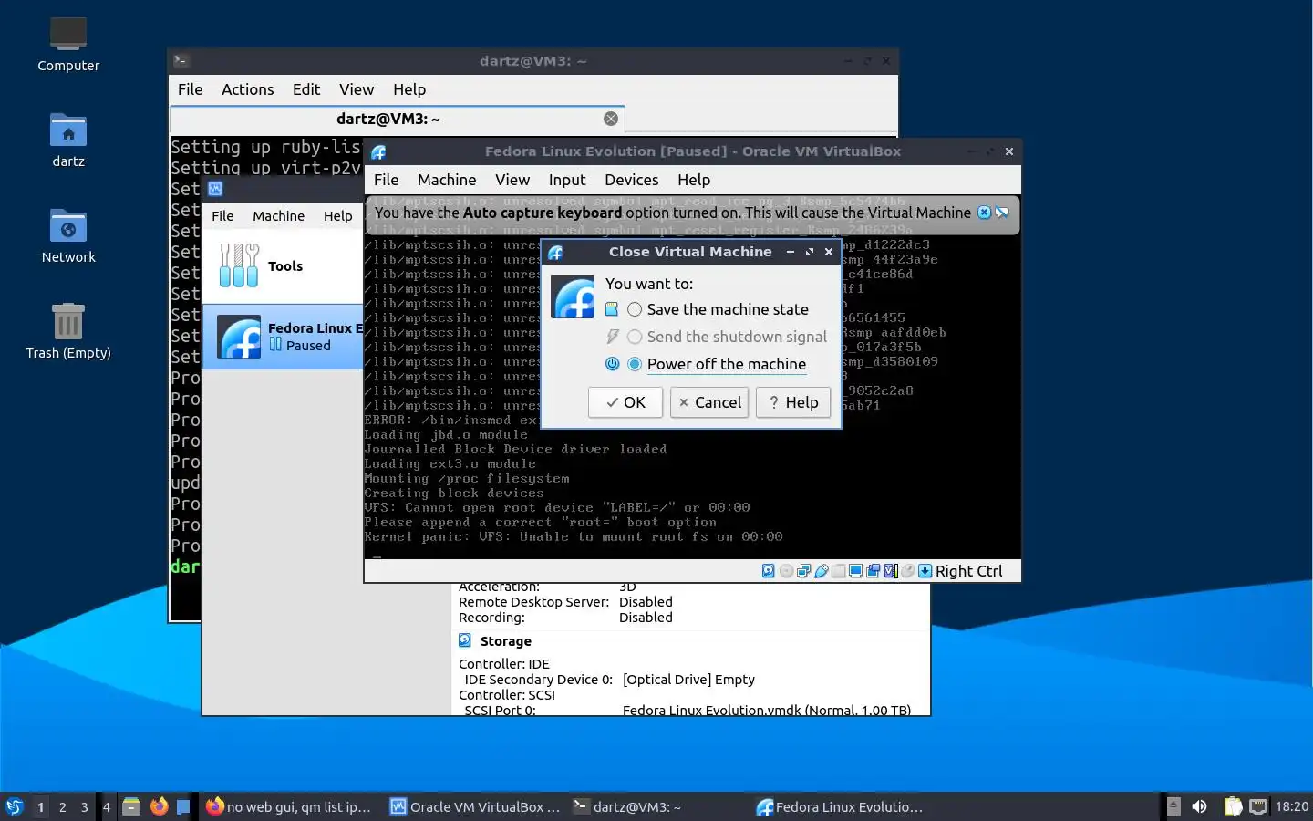1313x821 pixels.
Task: Open Machine menu in VirtualBox Manager
Action: click(x=278, y=216)
